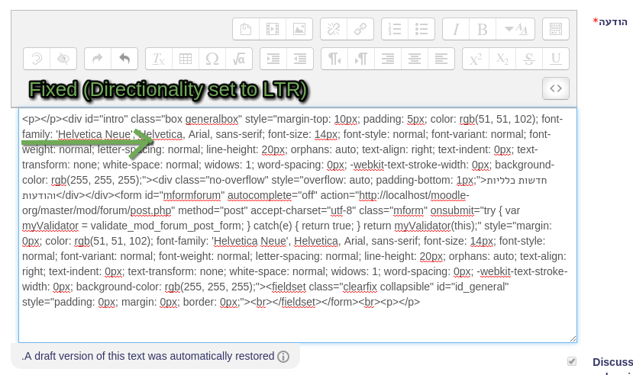Apply superscript with the X² button

point(476,59)
